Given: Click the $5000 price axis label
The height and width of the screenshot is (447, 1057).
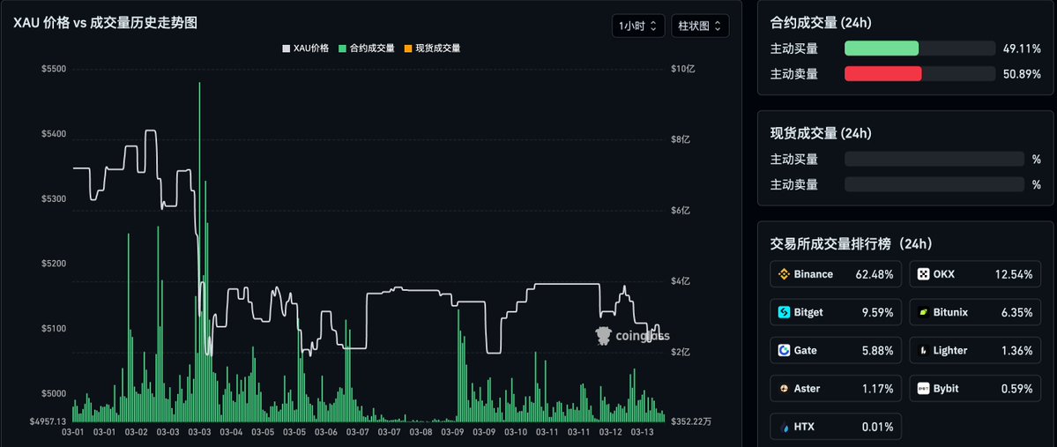Looking at the screenshot, I should (x=52, y=394).
